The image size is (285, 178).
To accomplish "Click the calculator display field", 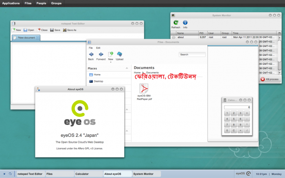I will click(237, 107).
